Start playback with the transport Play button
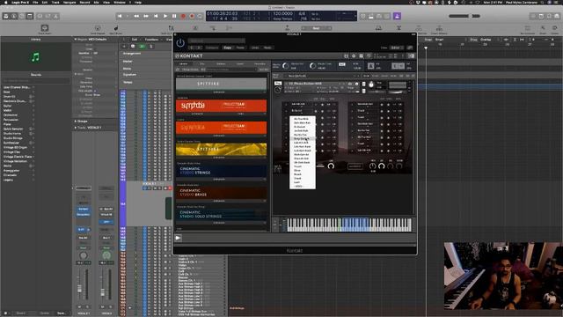The height and width of the screenshot is (317, 563). 165,16
